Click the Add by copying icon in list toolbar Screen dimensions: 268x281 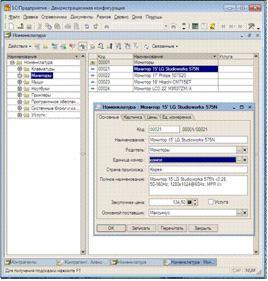tap(54, 46)
